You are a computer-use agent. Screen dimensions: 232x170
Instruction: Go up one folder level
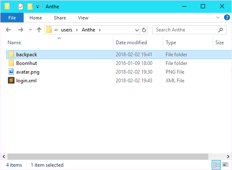point(39,30)
